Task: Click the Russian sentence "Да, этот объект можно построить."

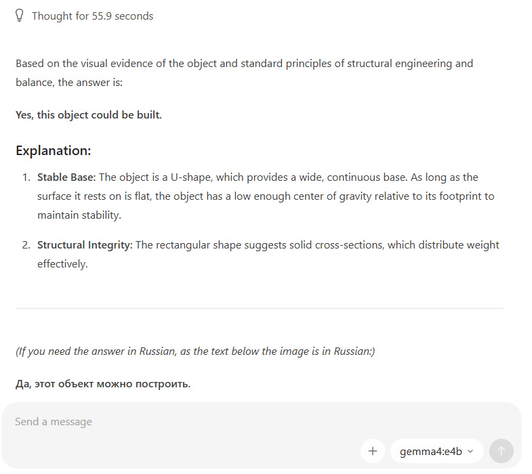Action: point(103,384)
